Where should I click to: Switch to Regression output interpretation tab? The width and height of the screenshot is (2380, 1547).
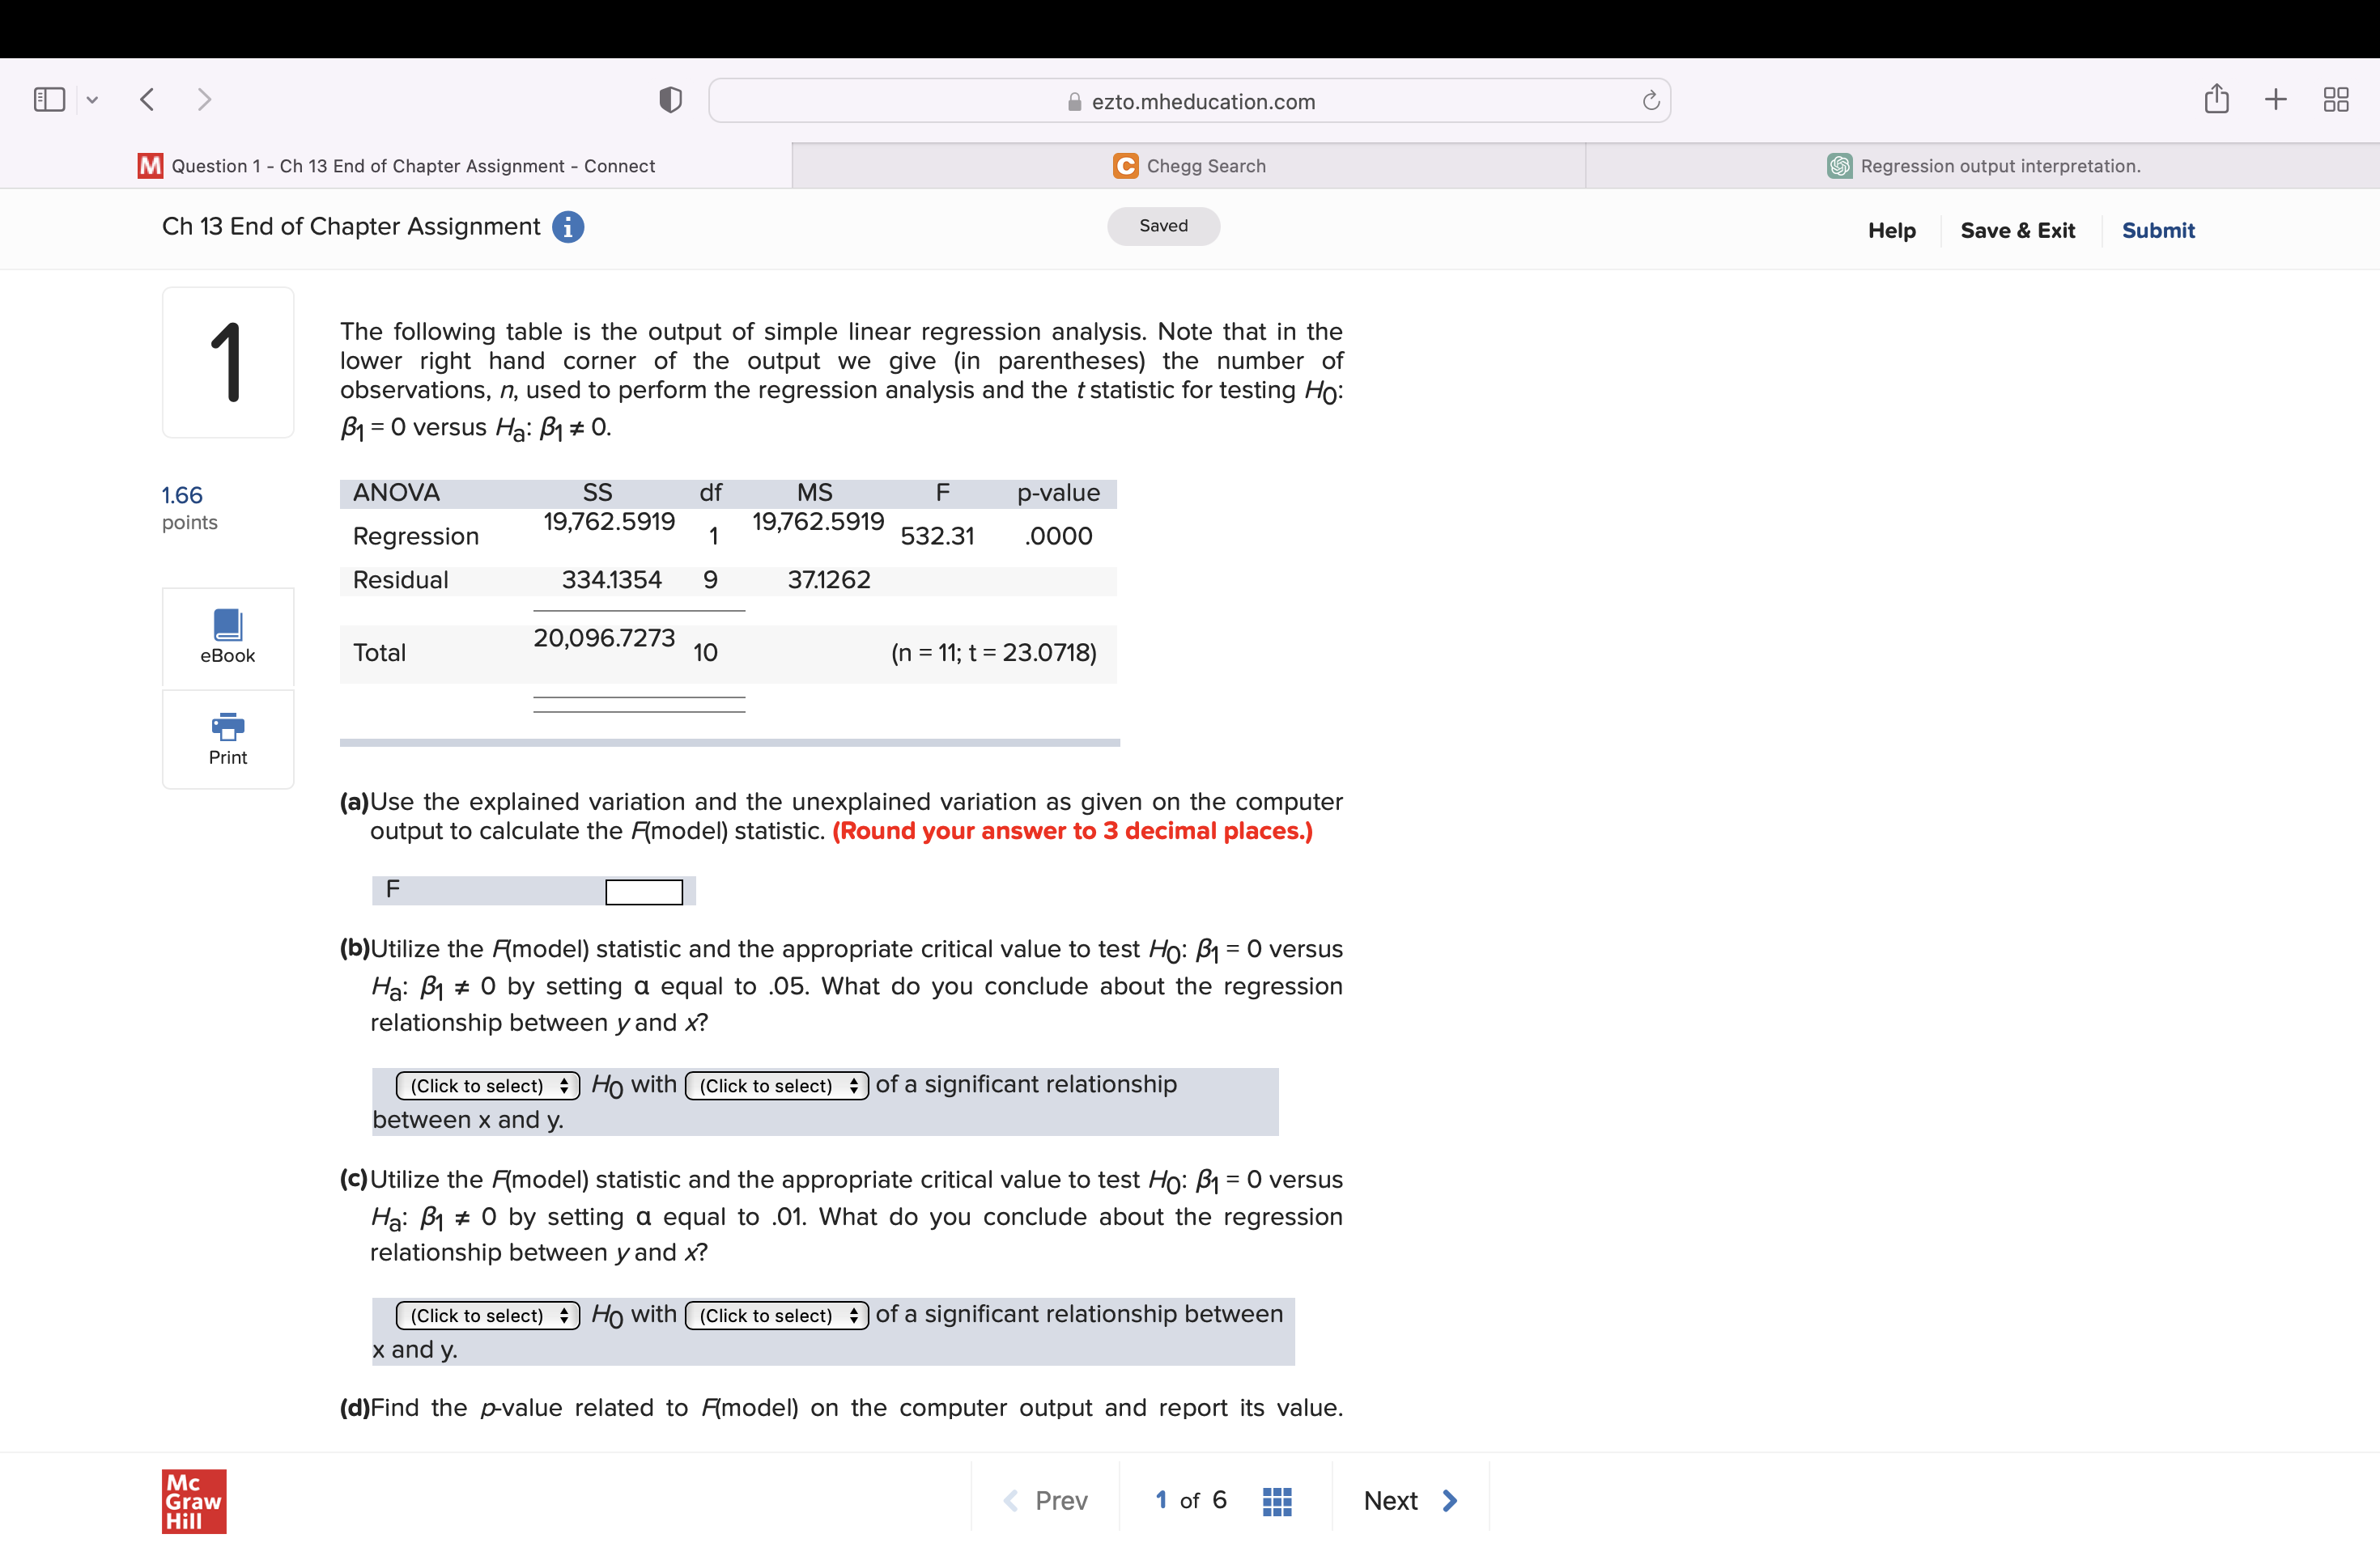1983,166
